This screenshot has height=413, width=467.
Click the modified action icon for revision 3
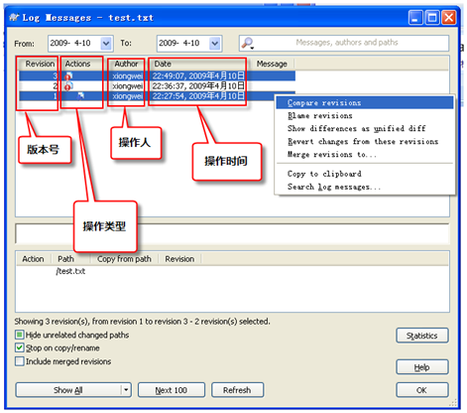point(68,76)
